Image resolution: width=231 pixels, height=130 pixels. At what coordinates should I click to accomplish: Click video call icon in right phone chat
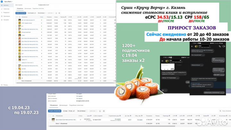pos(224,46)
